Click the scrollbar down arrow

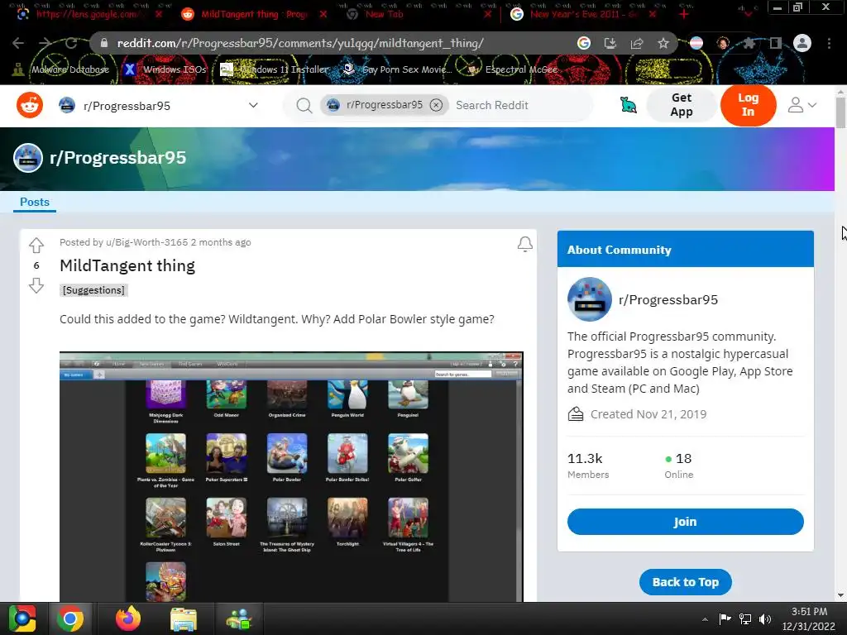[x=840, y=595]
